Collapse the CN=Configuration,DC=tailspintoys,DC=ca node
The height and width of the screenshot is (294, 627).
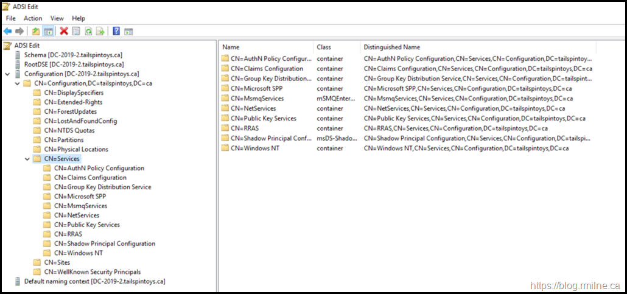[17, 83]
